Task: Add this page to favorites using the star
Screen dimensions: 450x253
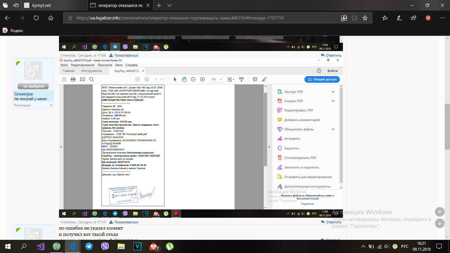Action: pyautogui.click(x=365, y=18)
